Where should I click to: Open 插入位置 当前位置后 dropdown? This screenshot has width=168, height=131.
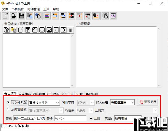click(122, 102)
